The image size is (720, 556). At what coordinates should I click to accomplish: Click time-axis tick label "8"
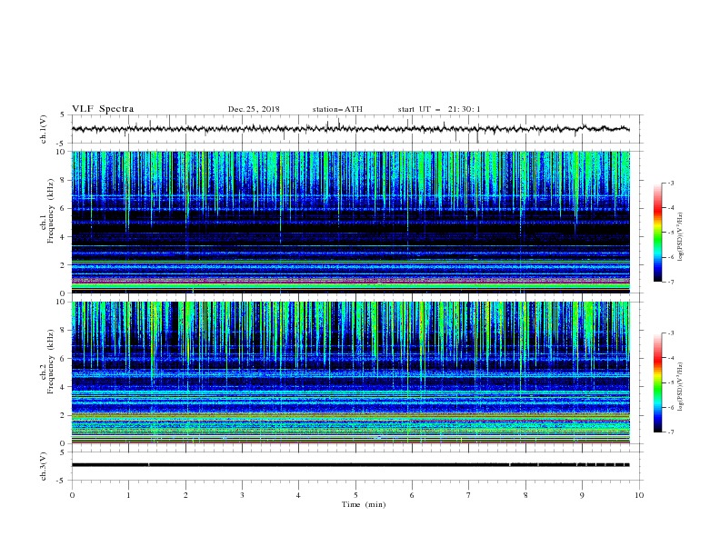coord(525,495)
